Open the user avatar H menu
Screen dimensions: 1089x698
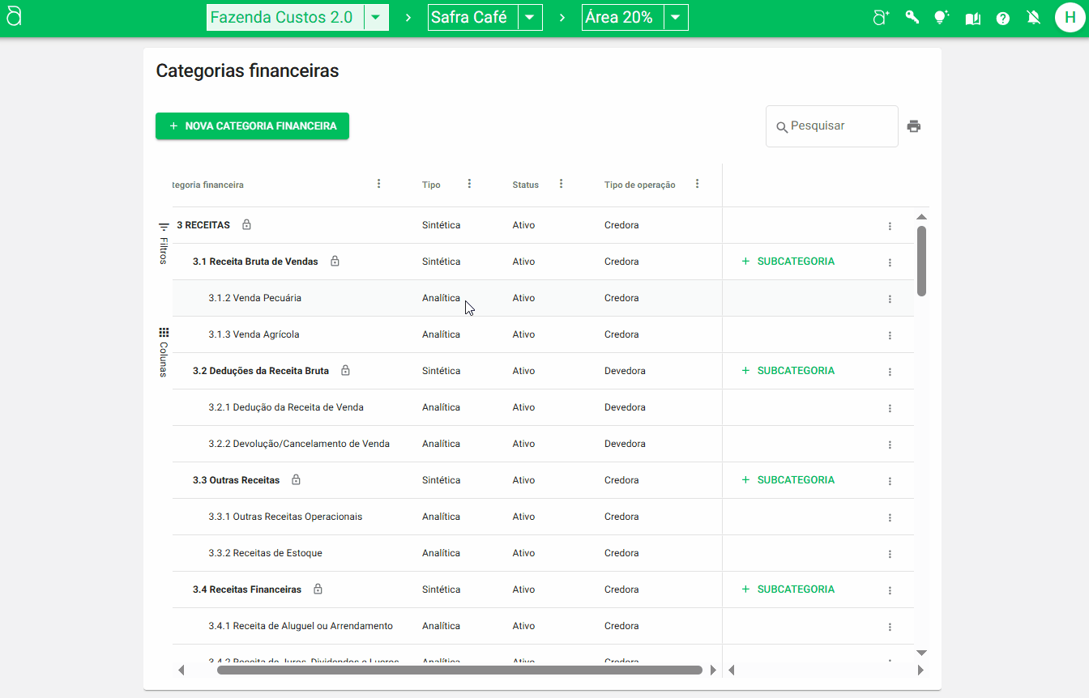(x=1070, y=18)
